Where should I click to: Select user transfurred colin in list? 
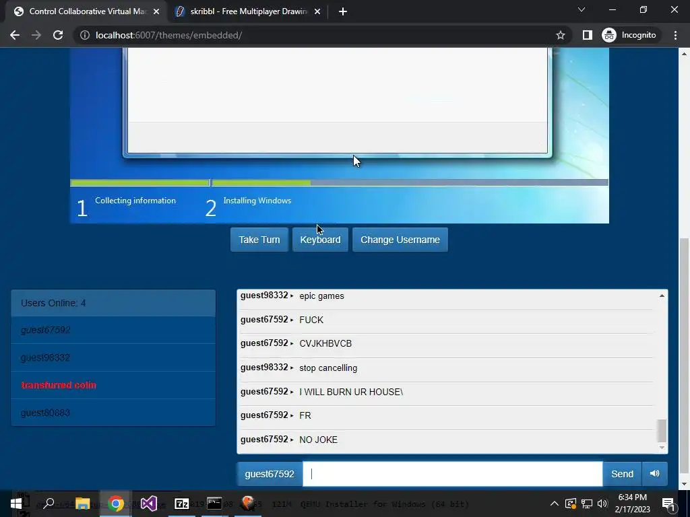113,385
